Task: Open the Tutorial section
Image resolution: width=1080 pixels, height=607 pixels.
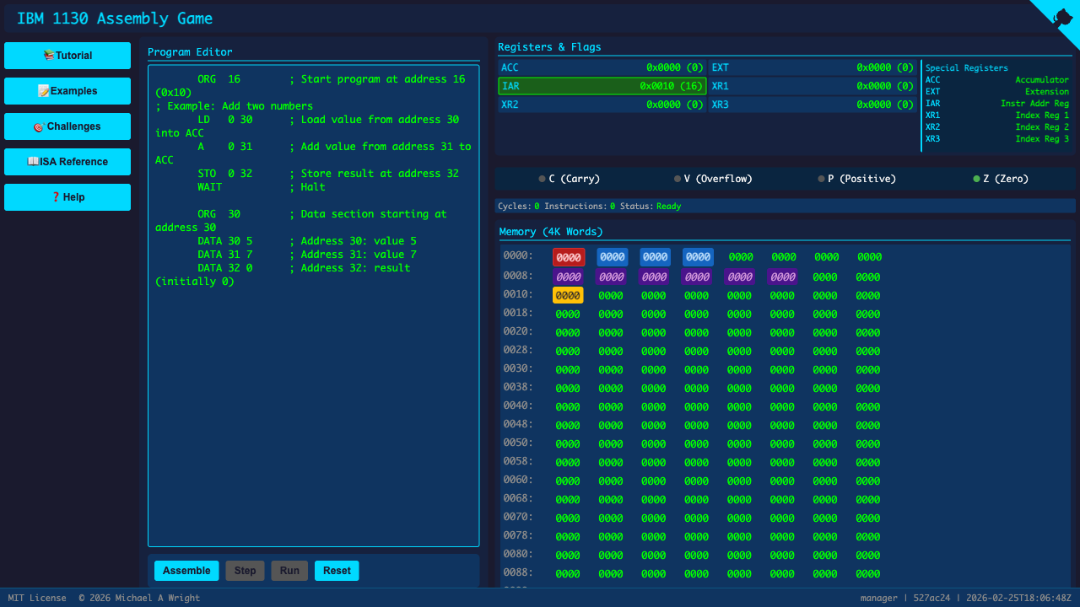Action: [x=67, y=56]
